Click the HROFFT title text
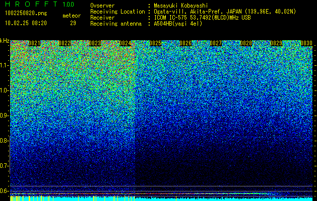This screenshot has width=317, height=201. pyautogui.click(x=32, y=4)
